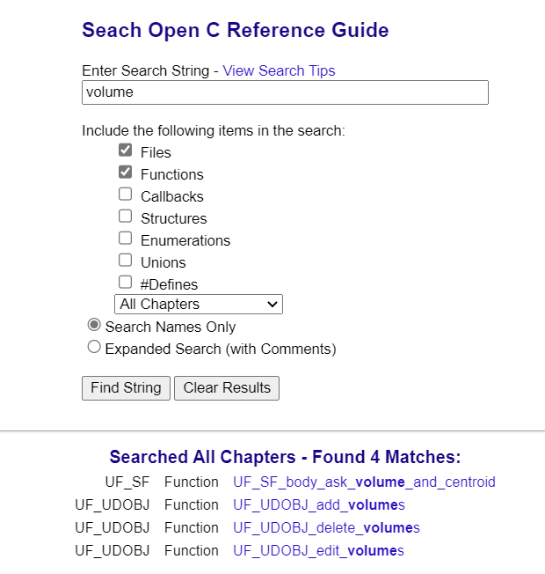This screenshot has width=545, height=574.
Task: Check the Enumerations option
Action: click(x=125, y=238)
